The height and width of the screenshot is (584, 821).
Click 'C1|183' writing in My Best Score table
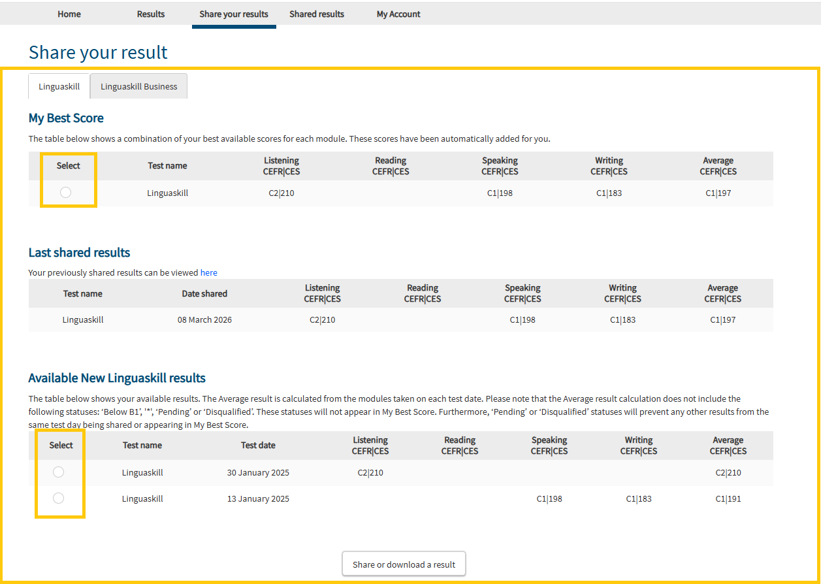click(609, 193)
